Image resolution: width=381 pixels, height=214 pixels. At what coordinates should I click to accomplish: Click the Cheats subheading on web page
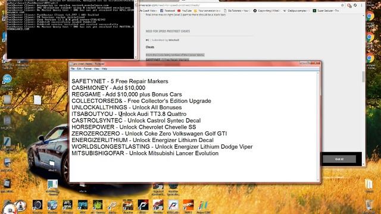[x=150, y=47]
